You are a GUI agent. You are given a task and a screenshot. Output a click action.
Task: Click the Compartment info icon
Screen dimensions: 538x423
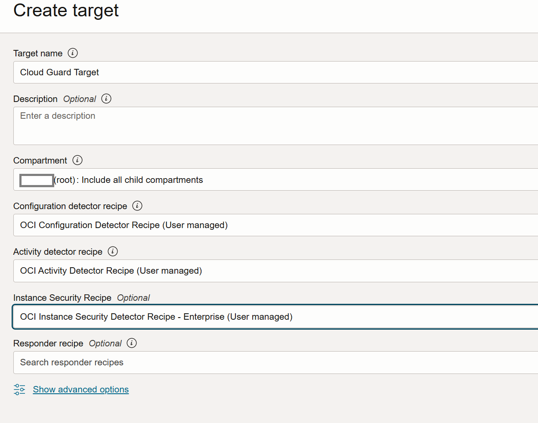coord(77,160)
